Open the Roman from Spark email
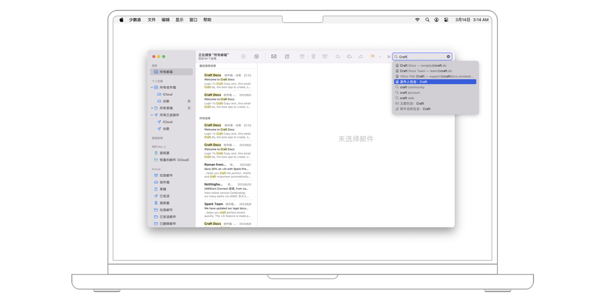This screenshot has height=302, width=605. click(227, 170)
